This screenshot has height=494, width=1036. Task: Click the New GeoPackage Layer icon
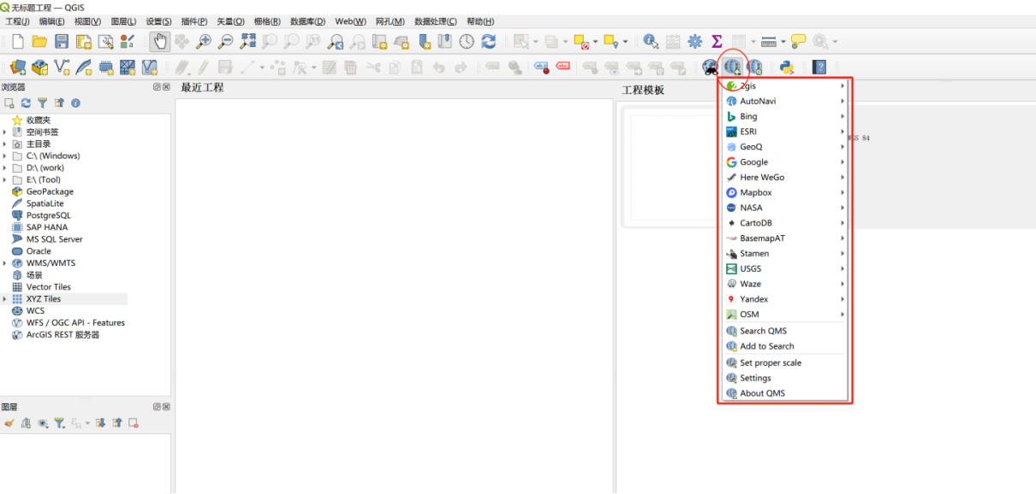pyautogui.click(x=39, y=67)
